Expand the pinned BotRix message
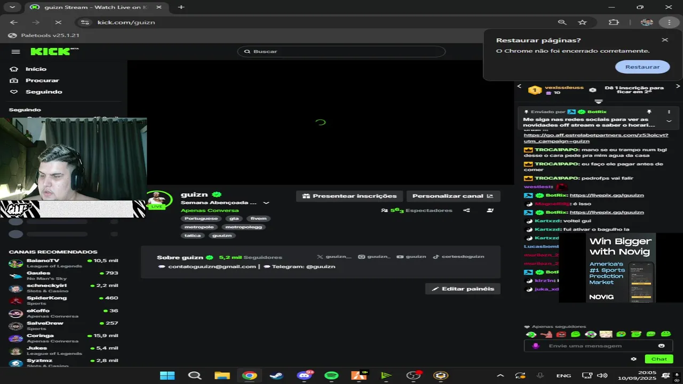 (669, 121)
